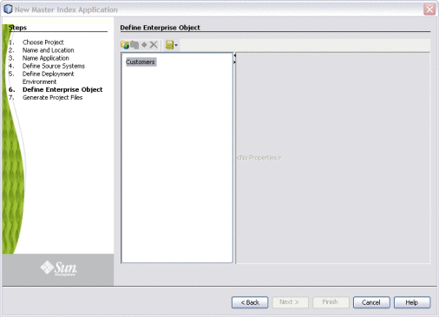
Task: Click the application icon in title bar
Action: pyautogui.click(x=8, y=10)
